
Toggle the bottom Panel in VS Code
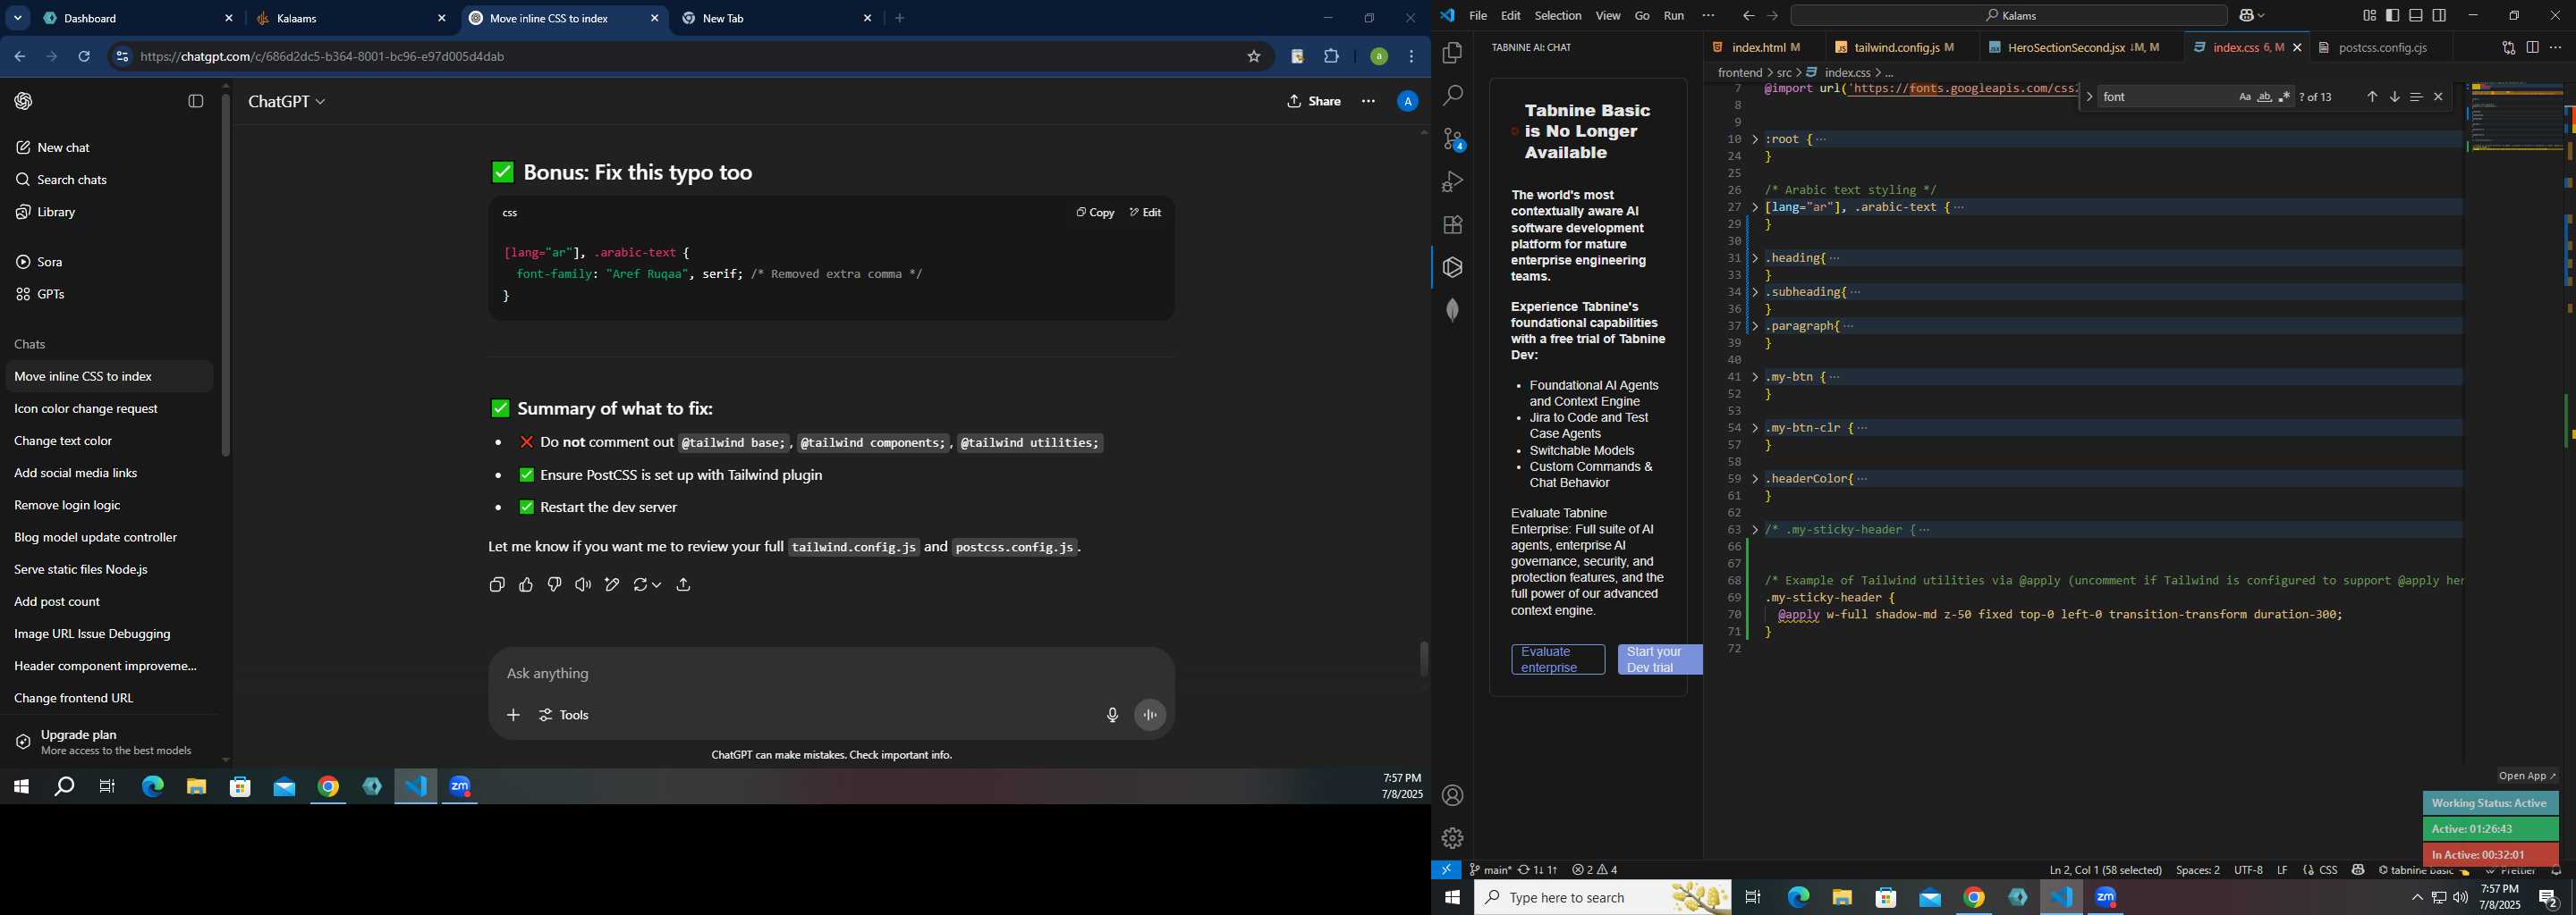[2416, 16]
